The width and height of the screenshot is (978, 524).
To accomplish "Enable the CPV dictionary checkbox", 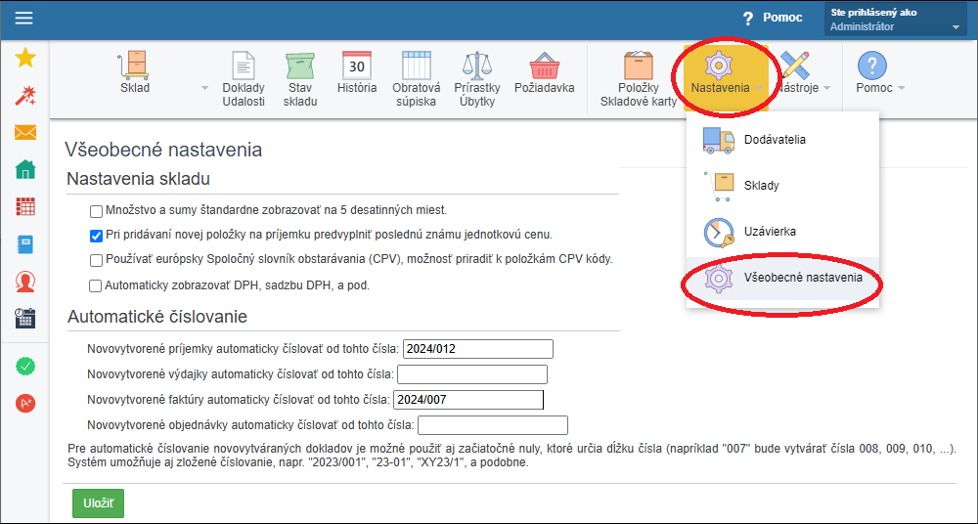I will pyautogui.click(x=96, y=260).
